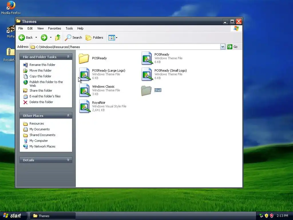The image size is (293, 220).
Task: Open the Favorites menu
Action: 55,28
